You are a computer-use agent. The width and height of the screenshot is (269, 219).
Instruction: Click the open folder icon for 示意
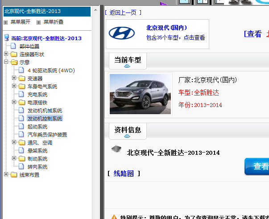pos(14,62)
